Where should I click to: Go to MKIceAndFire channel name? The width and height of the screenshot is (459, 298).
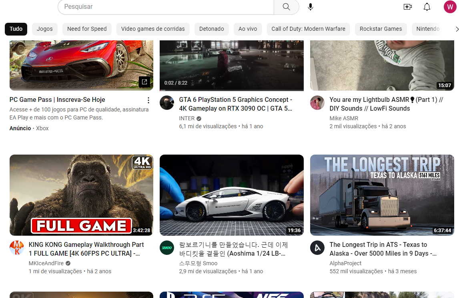tap(46, 263)
